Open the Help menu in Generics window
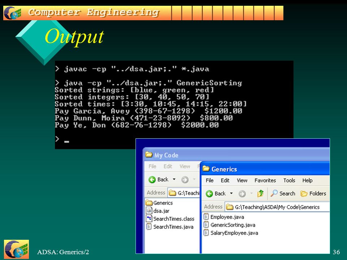Screen dimensions: 347x260 (307, 181)
